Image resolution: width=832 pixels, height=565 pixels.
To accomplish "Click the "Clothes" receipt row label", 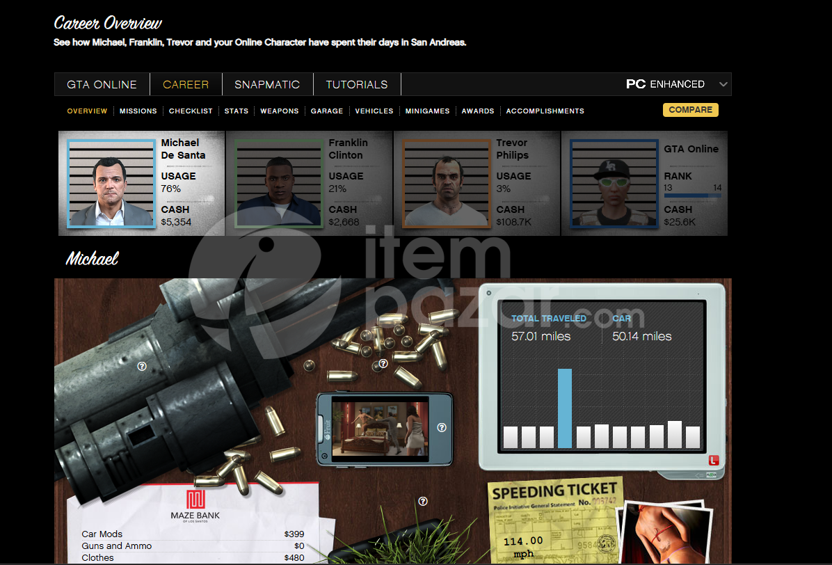I will [x=97, y=557].
